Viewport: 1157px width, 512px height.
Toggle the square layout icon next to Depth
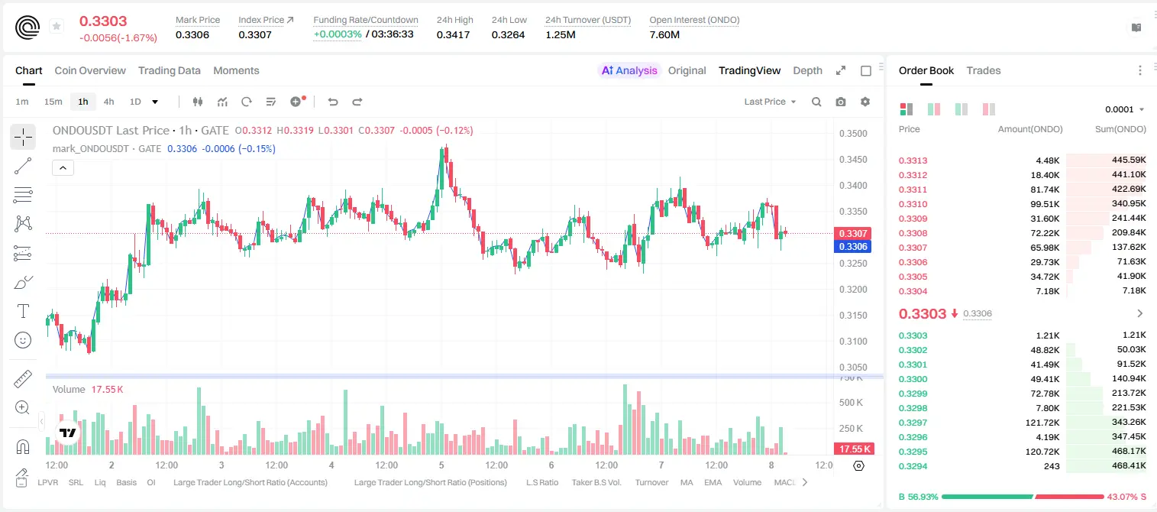click(866, 70)
